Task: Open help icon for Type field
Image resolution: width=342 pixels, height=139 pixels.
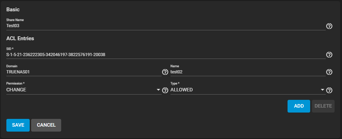Action: coord(329,90)
